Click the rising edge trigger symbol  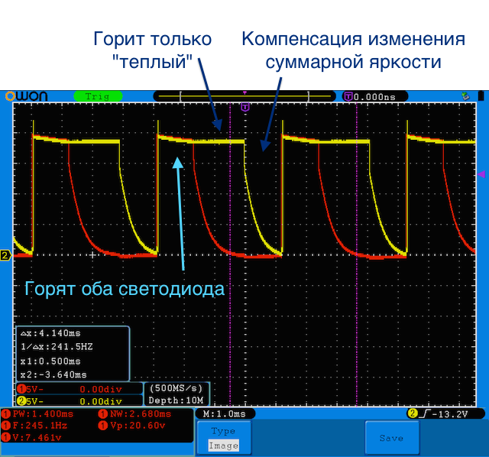(x=425, y=414)
